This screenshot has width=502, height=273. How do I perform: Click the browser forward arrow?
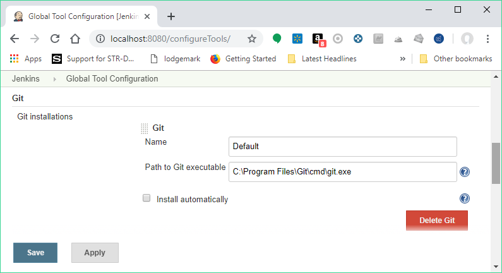tap(35, 39)
